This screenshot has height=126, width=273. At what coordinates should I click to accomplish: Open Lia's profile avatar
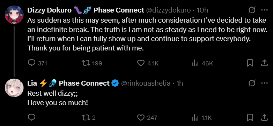pyautogui.click(x=14, y=87)
